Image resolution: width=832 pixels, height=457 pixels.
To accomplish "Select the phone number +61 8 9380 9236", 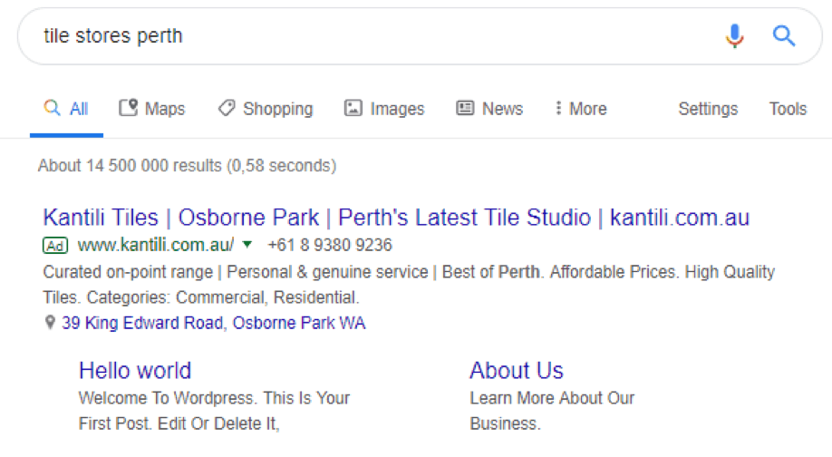I will 330,245.
